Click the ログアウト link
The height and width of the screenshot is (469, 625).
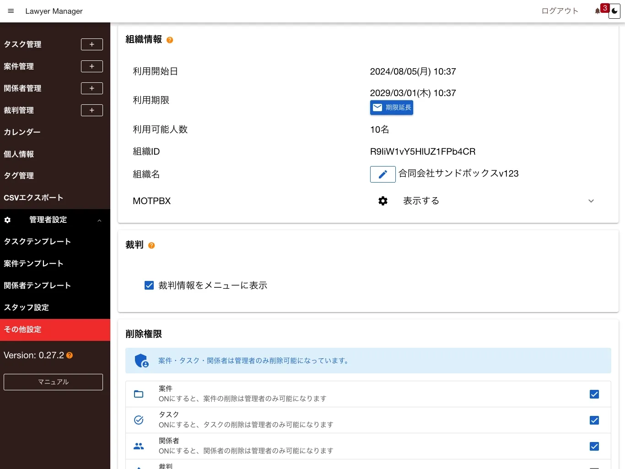click(560, 11)
